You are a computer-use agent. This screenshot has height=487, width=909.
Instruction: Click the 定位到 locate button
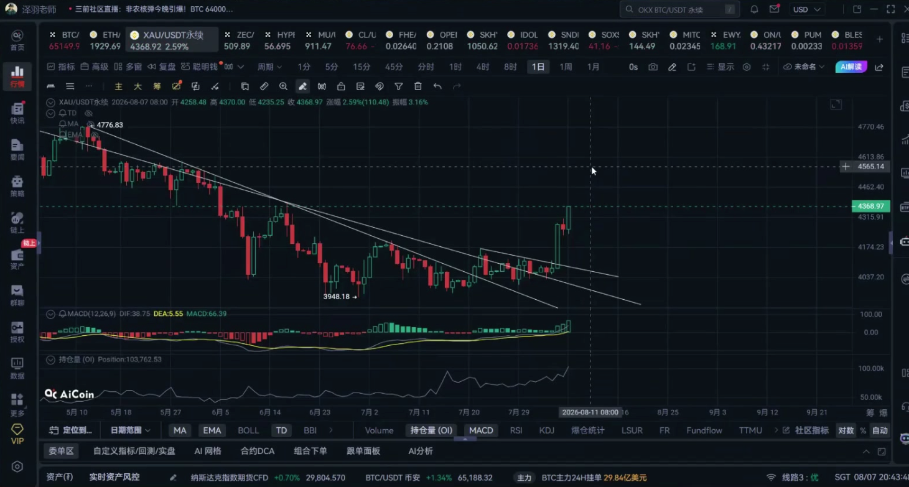(71, 430)
